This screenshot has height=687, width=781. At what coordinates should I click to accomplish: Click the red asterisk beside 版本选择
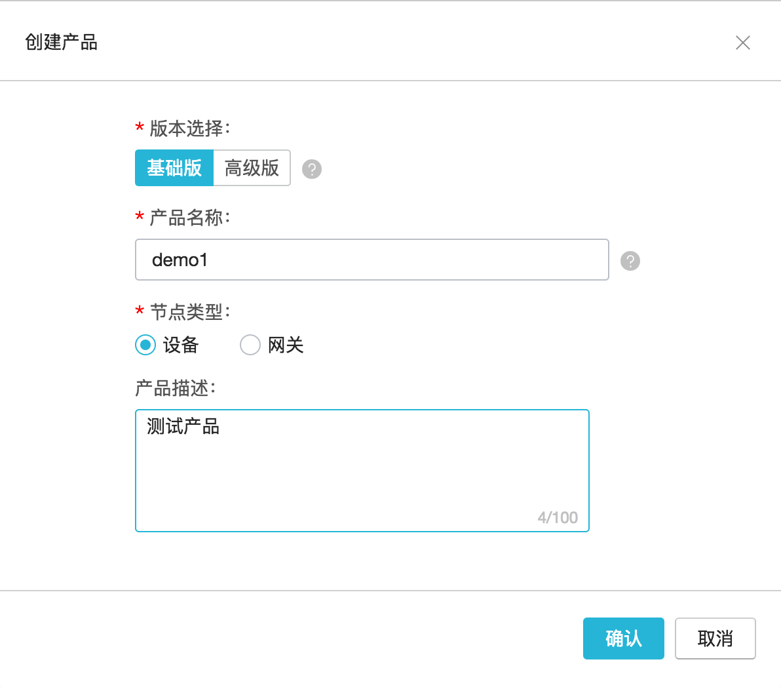coord(138,129)
